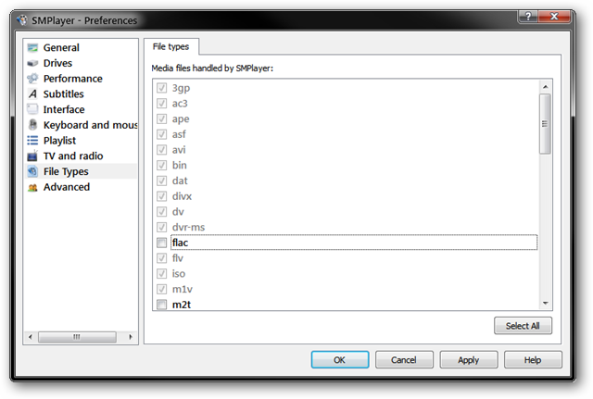593x399 pixels.
Task: Confirm preferences with the OK button
Action: [340, 360]
